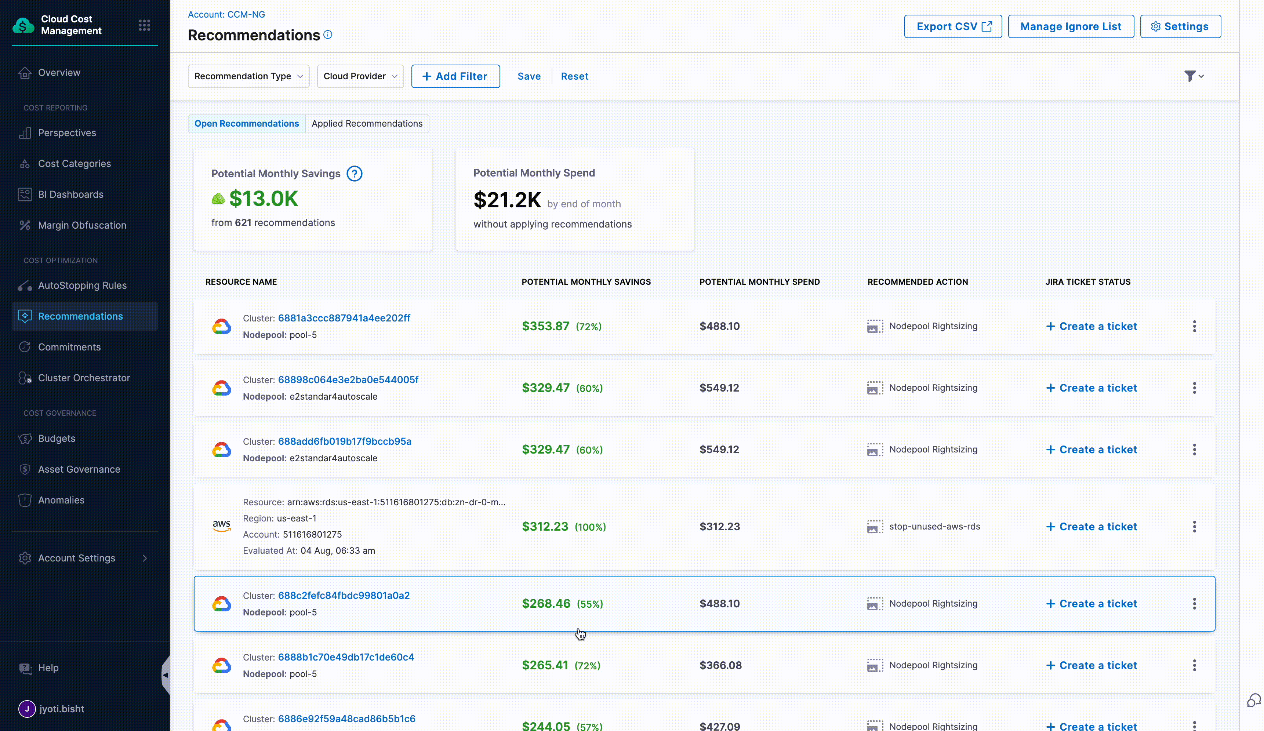The image size is (1264, 731).
Task: Collapse the sidebar with arrow handle
Action: click(x=166, y=675)
